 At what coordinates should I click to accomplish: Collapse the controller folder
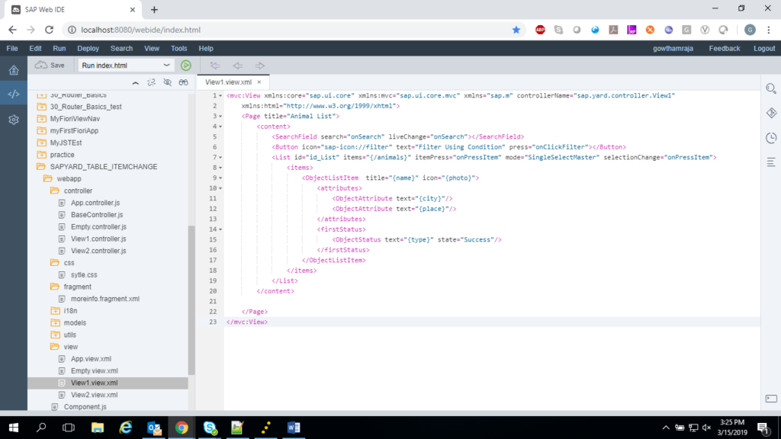(55, 191)
